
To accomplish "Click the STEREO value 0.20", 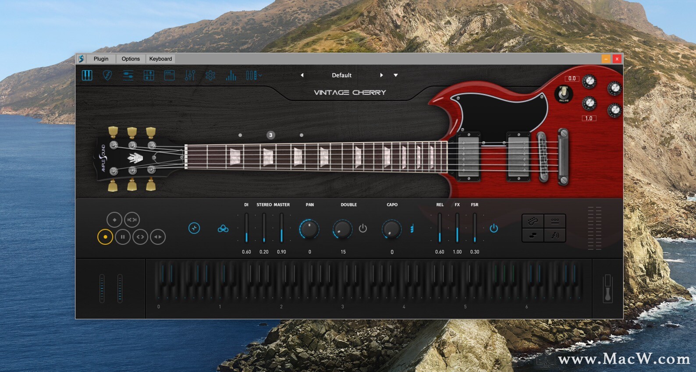I will pyautogui.click(x=264, y=252).
